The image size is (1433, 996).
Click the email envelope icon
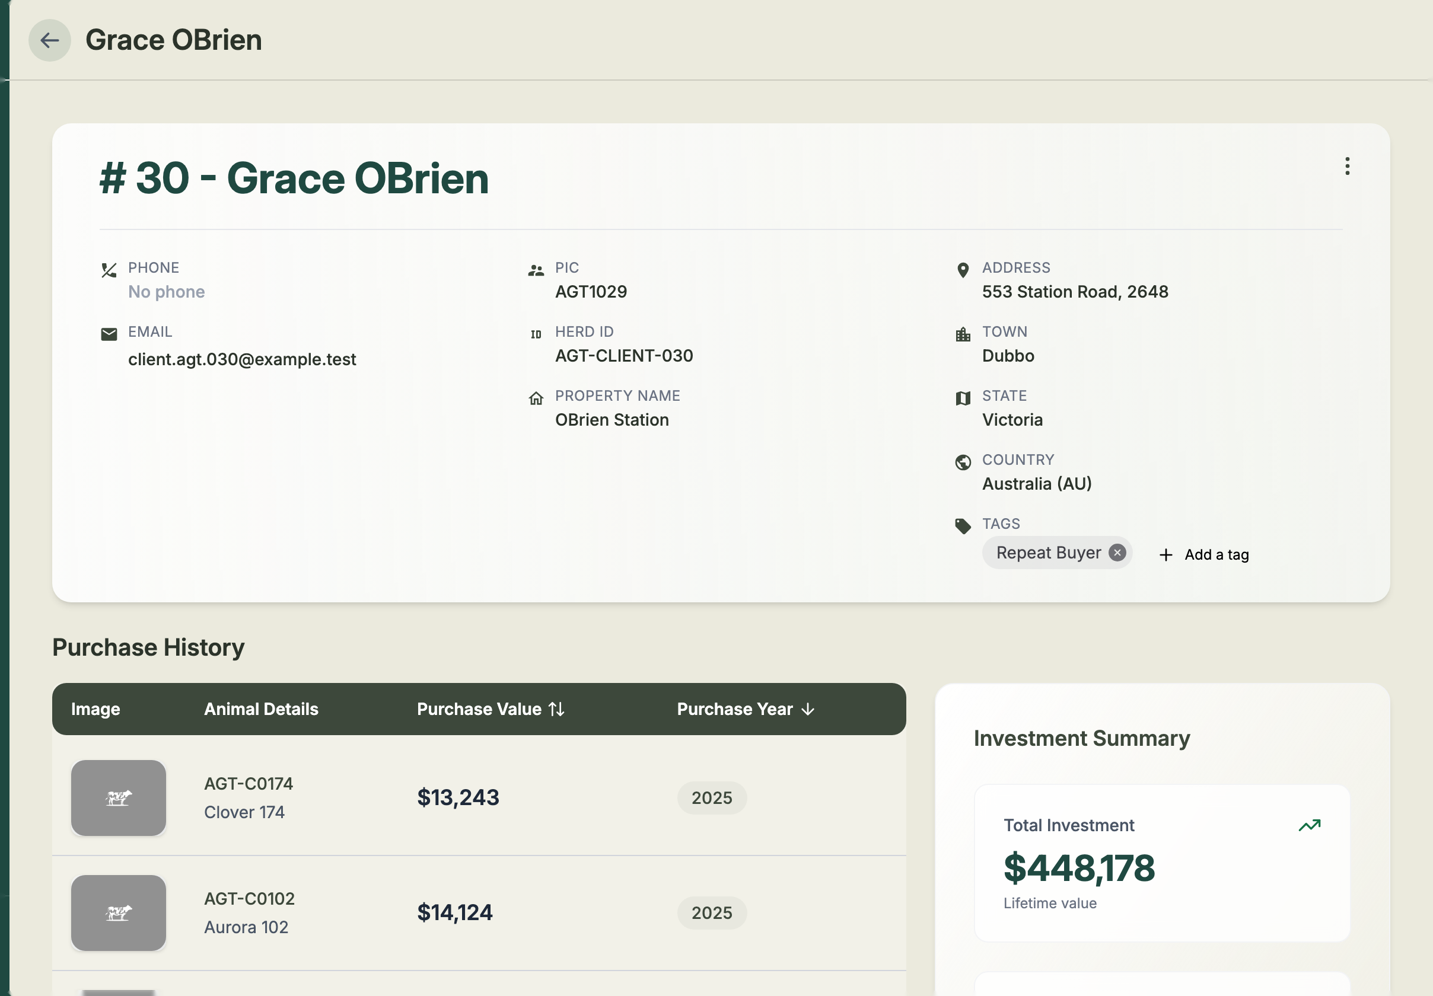pos(109,334)
